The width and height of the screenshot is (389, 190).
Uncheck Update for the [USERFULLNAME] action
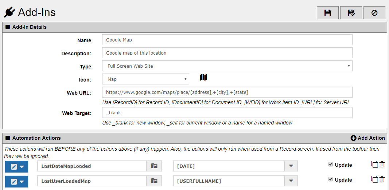[330, 179]
